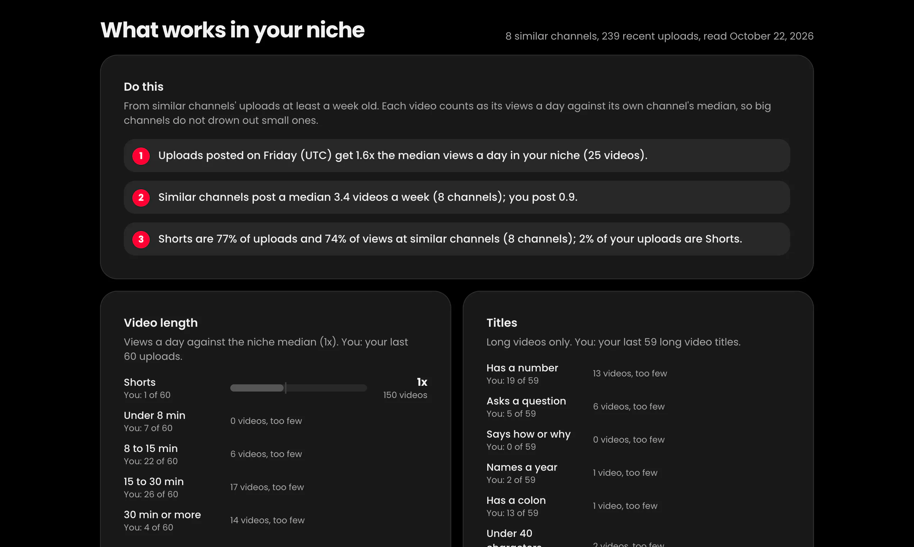Click '1 video, too few' beside Has a colon

625,506
